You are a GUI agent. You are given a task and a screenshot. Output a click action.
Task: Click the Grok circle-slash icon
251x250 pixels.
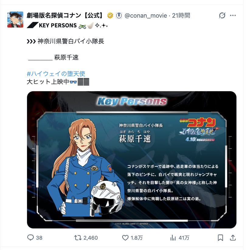[x=222, y=16]
